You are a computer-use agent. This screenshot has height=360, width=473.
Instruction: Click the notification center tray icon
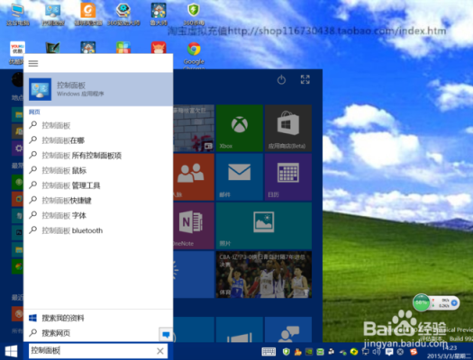pyautogui.click(x=389, y=352)
